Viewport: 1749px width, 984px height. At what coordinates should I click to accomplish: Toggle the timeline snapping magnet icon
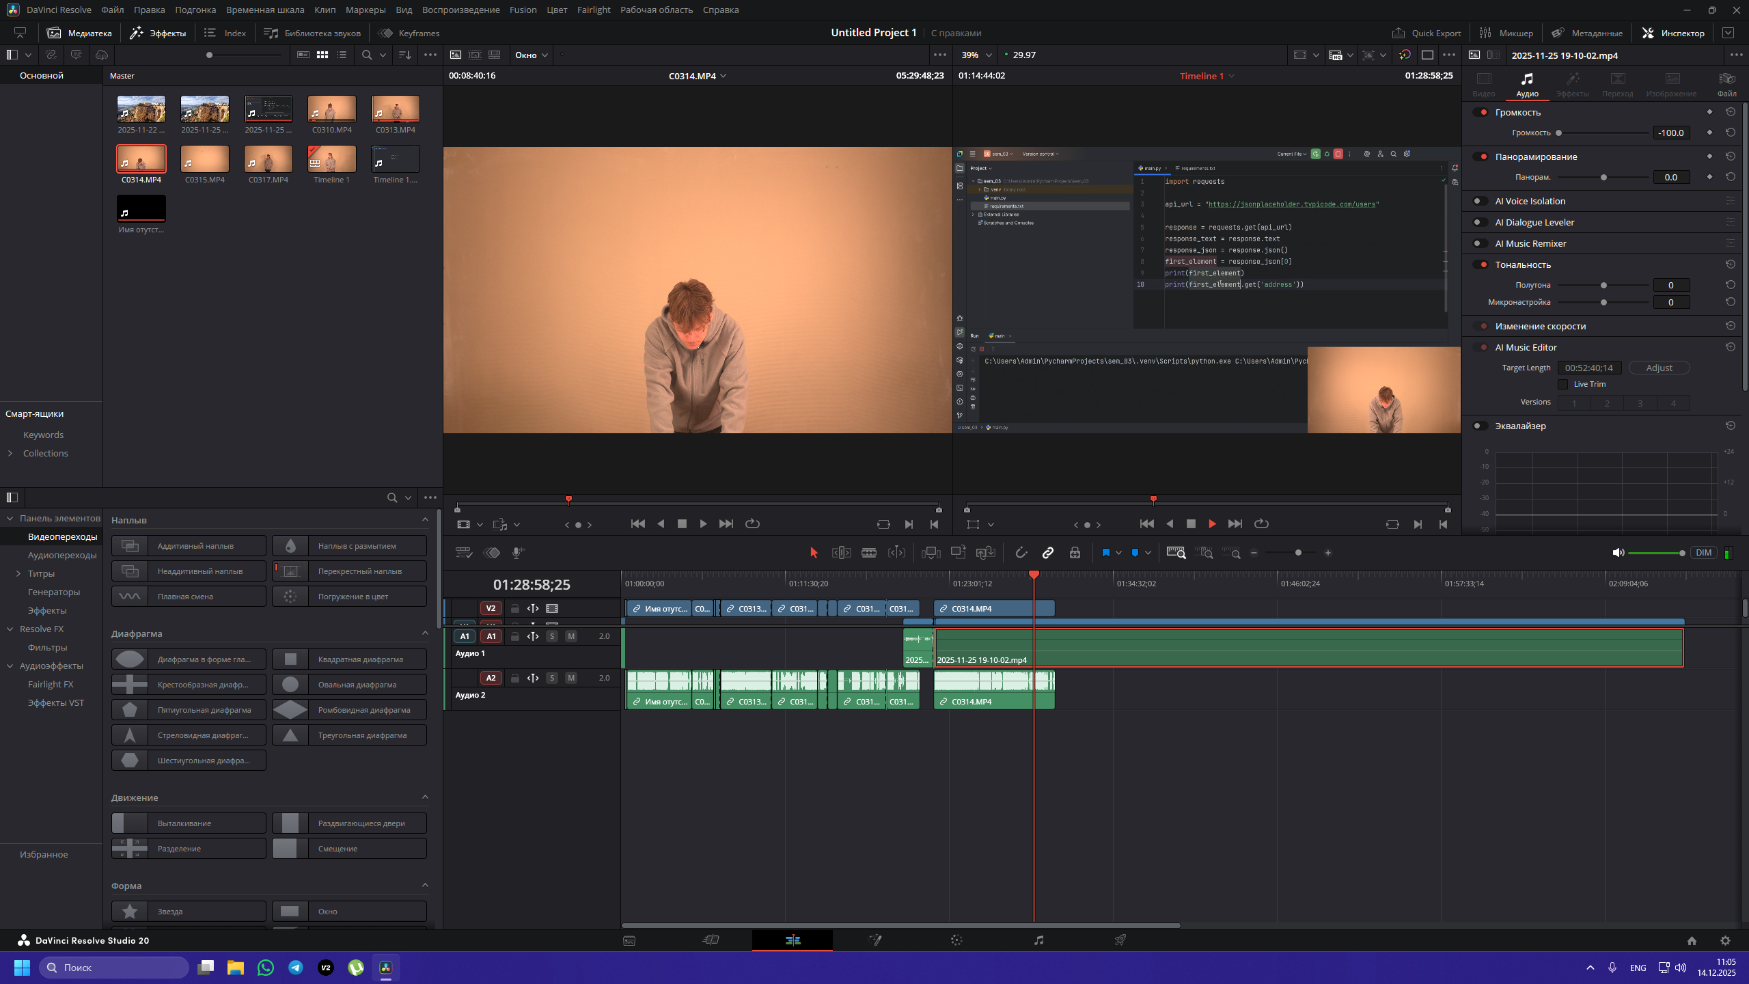point(1021,553)
